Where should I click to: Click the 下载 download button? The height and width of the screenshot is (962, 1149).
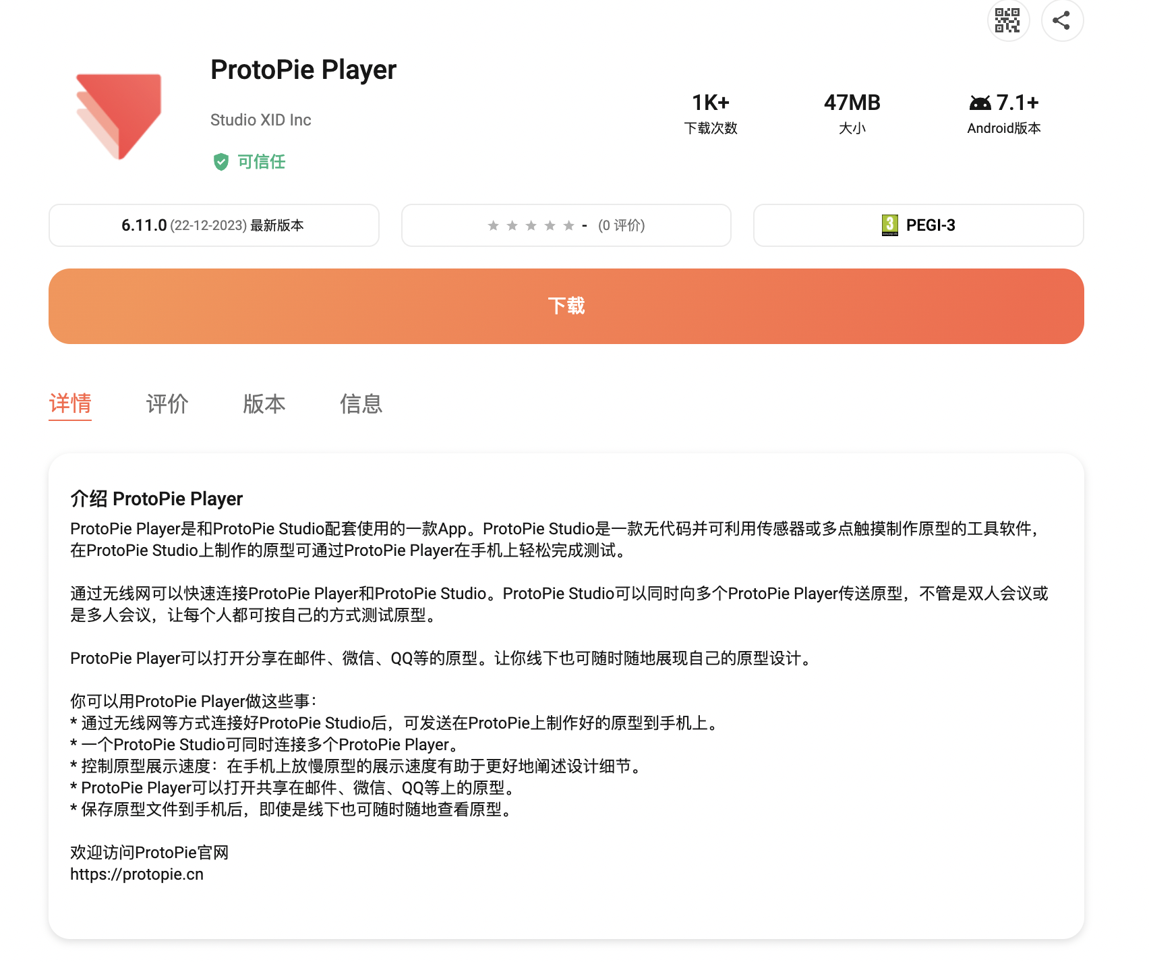pos(567,306)
